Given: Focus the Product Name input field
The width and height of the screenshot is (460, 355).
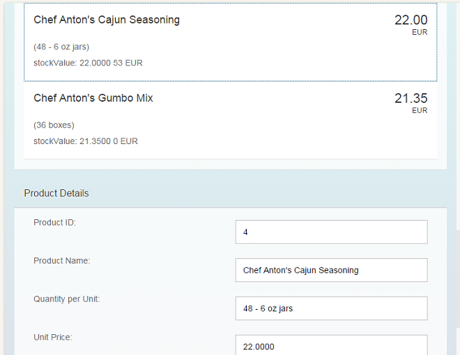Looking at the screenshot, I should (x=331, y=270).
